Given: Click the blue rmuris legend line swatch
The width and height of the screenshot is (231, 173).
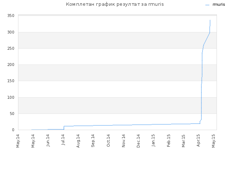Looking at the screenshot, I should pos(207,5).
